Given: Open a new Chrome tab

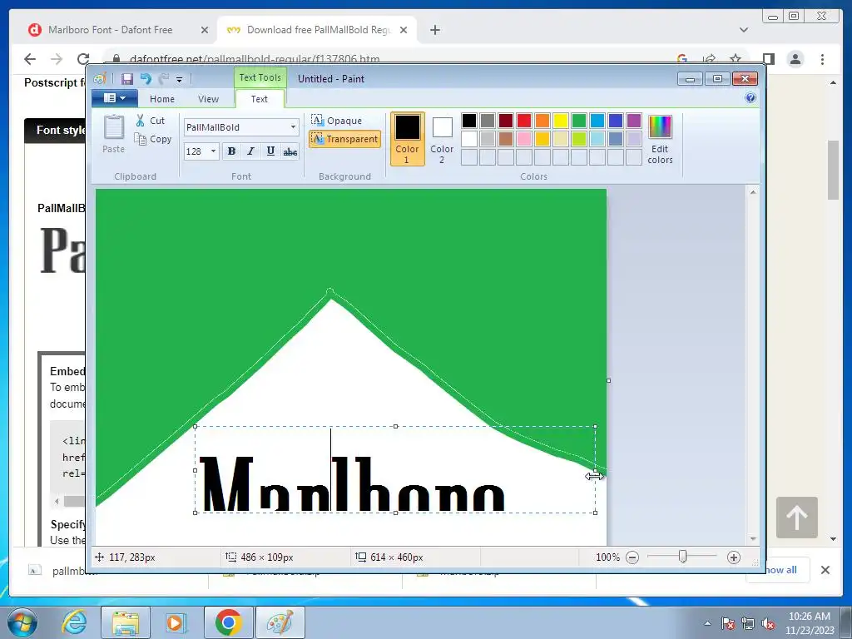Looking at the screenshot, I should click(x=434, y=30).
